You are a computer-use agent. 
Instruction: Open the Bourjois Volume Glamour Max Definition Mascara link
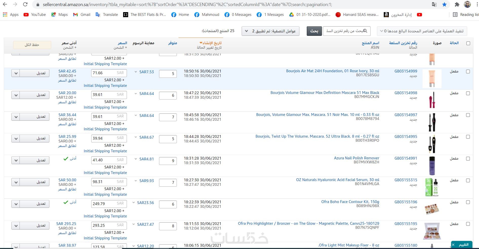pos(325,93)
